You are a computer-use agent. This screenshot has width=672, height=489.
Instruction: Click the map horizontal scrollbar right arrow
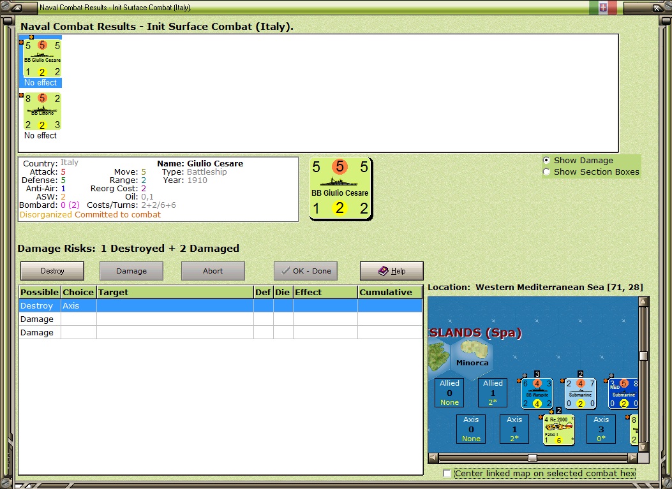pyautogui.click(x=633, y=458)
